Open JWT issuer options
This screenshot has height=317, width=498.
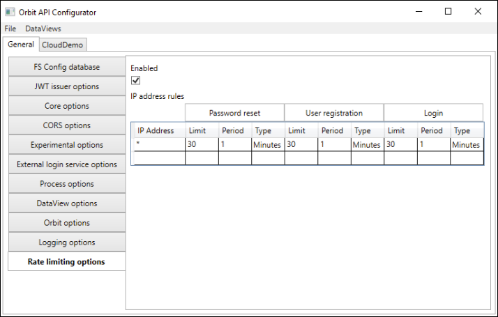(67, 86)
